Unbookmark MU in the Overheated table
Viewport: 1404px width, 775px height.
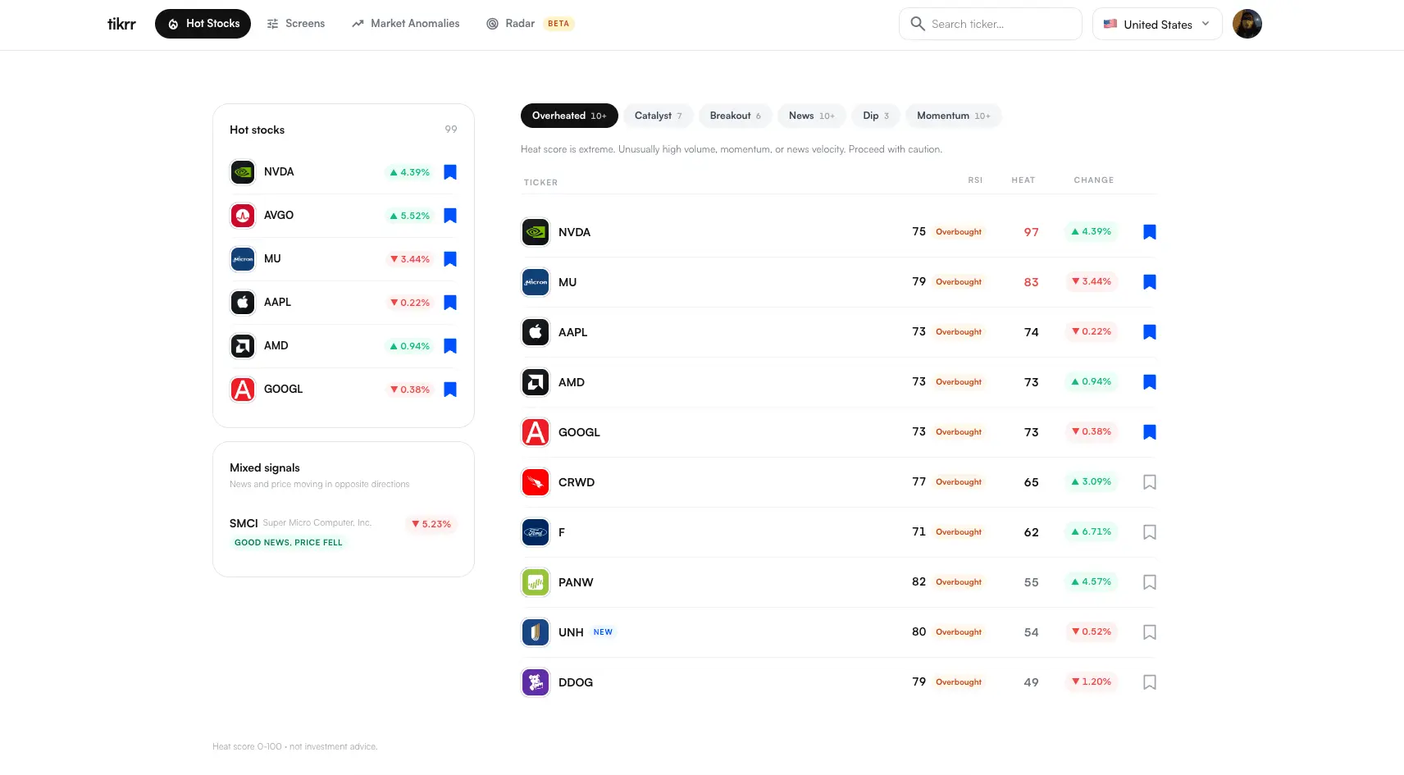(1150, 282)
